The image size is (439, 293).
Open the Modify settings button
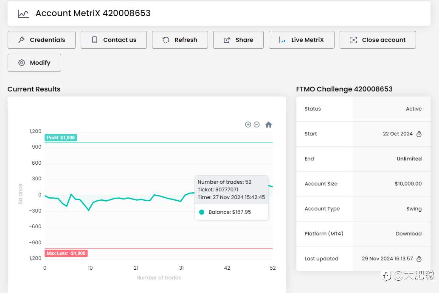(x=34, y=63)
